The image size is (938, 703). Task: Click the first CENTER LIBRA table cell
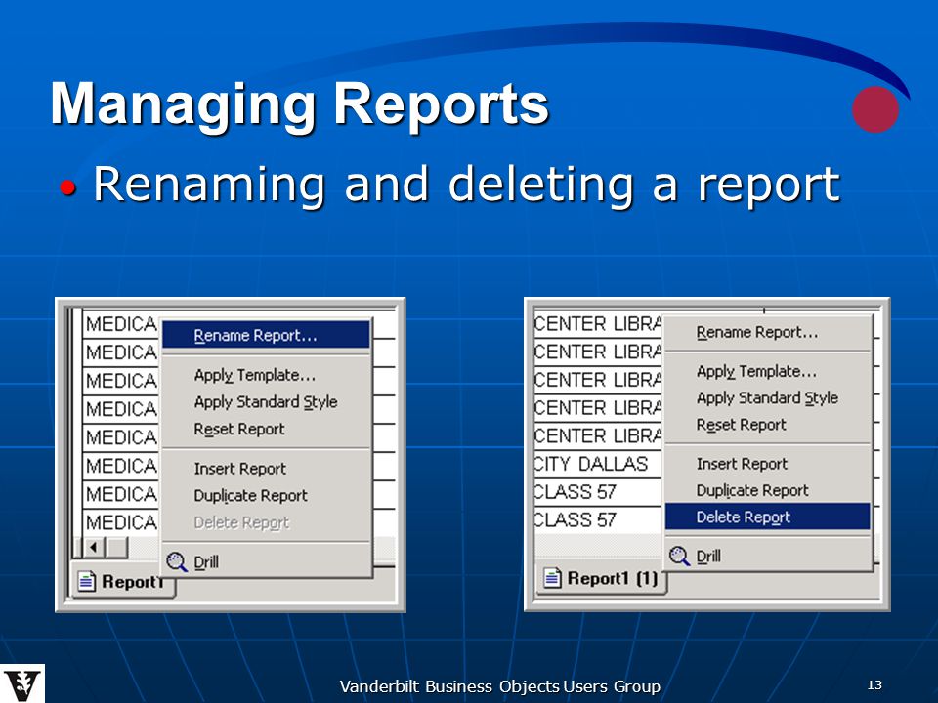coord(598,323)
